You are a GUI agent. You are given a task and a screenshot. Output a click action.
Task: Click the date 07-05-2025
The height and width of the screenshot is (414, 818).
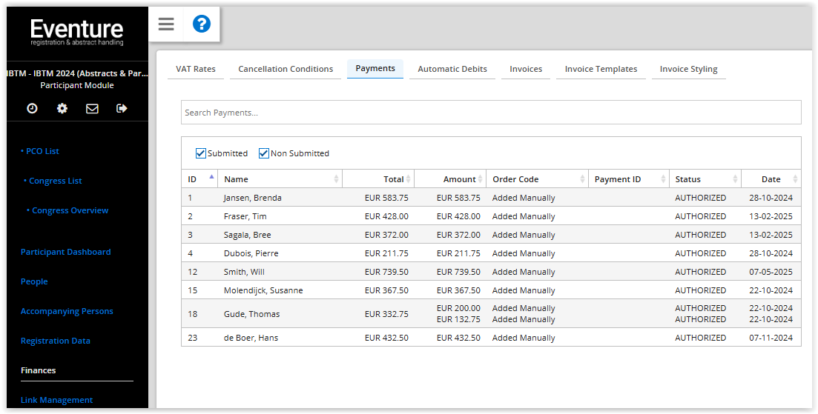coord(771,272)
